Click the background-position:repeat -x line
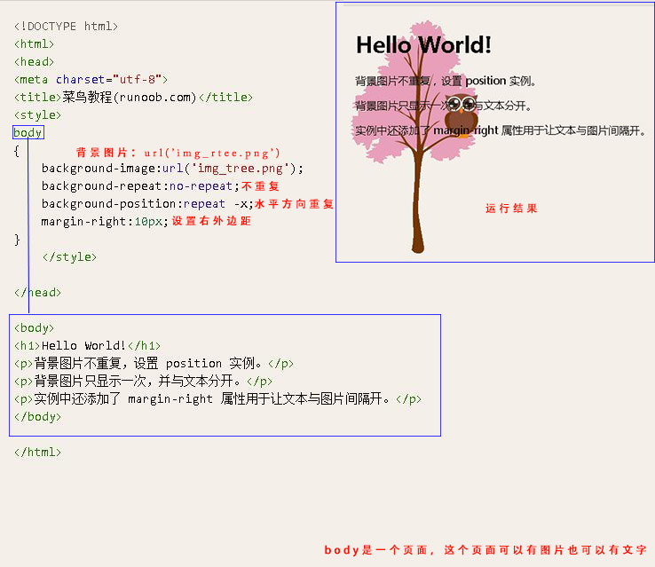 [x=147, y=204]
